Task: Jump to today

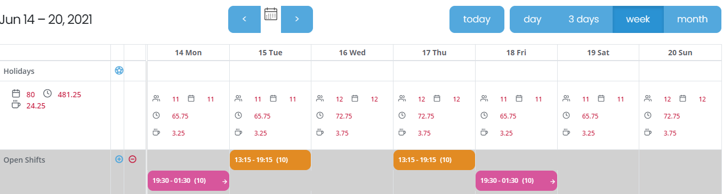Action: [477, 19]
